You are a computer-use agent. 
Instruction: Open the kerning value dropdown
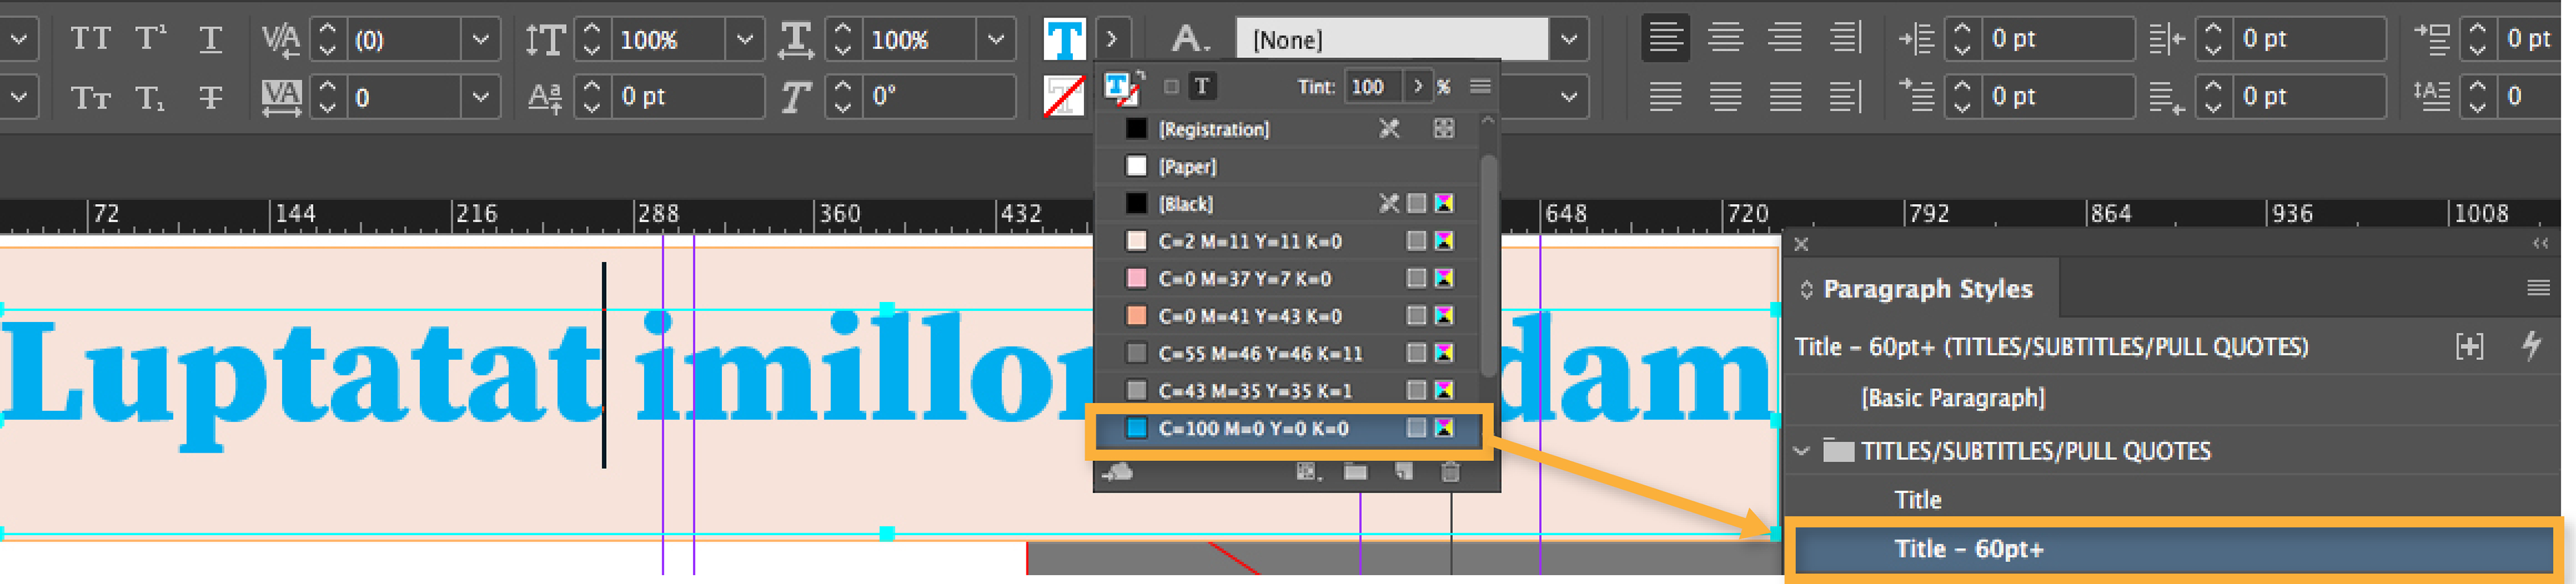[x=480, y=39]
